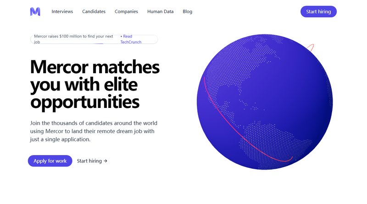Open the Interviews nav item
This screenshot has width=367, height=204.
pos(62,11)
